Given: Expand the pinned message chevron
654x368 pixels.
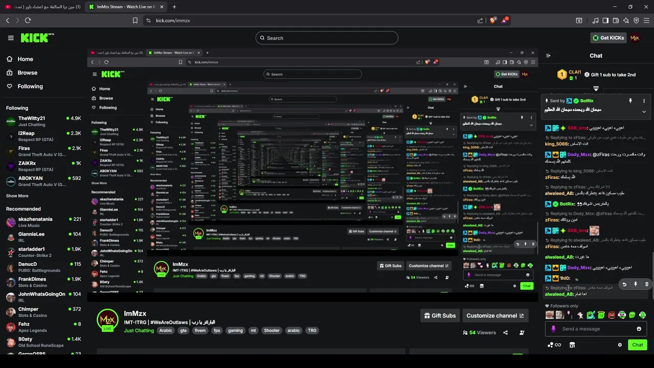Looking at the screenshot, I should (644, 111).
